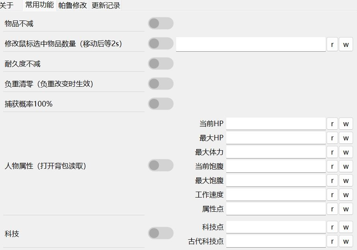Click w button for 科技点
Viewport: 357px width, 250px height.
pyautogui.click(x=346, y=227)
